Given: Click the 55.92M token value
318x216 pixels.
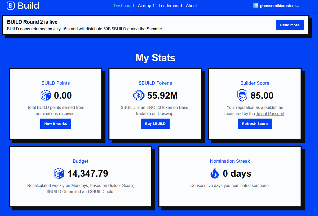Looking at the screenshot, I should pos(162,96).
